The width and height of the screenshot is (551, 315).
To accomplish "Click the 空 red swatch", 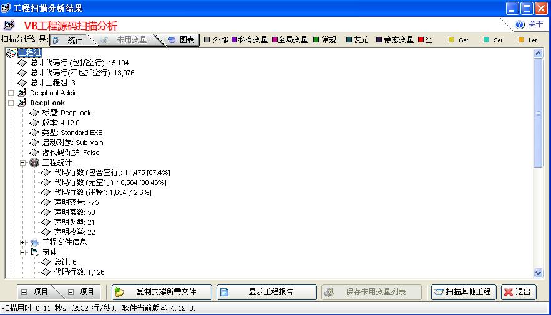I will click(x=421, y=40).
